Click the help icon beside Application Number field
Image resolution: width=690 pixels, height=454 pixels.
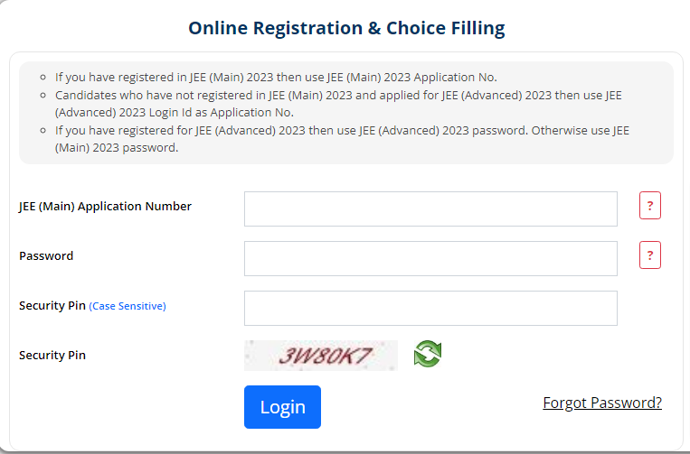point(649,206)
